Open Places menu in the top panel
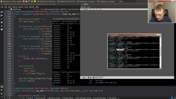This screenshot has width=176, height=99. click(14, 1)
